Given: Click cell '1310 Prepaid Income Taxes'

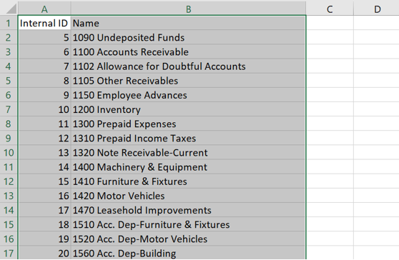Looking at the screenshot, I should 188,139.
